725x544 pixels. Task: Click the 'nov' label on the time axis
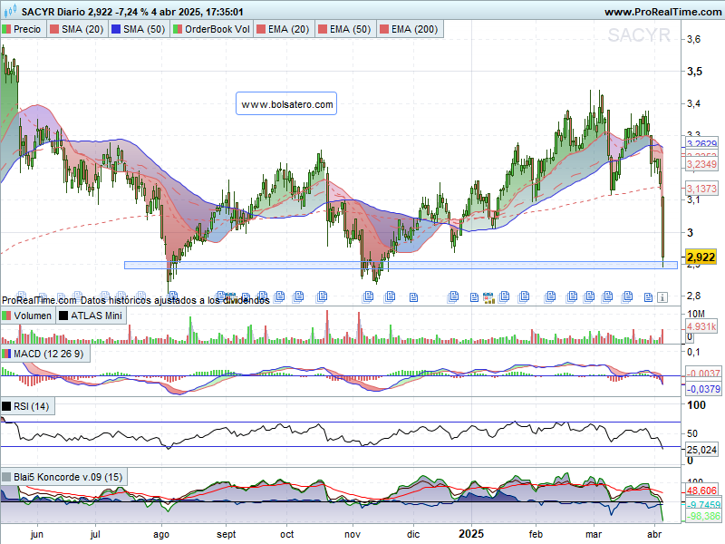(x=353, y=534)
